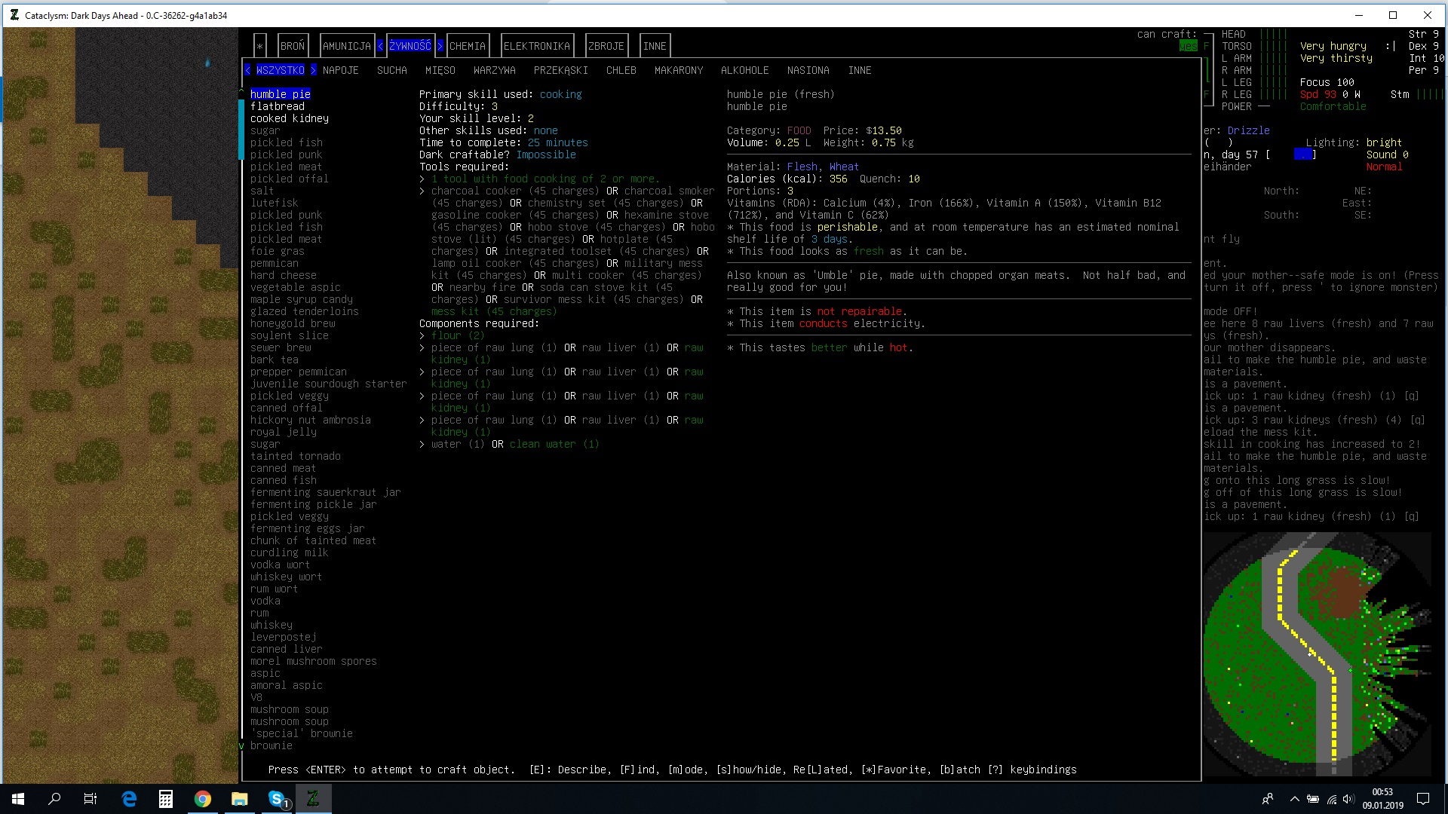Click the cooking skill link
Image resolution: width=1448 pixels, height=814 pixels.
(561, 94)
